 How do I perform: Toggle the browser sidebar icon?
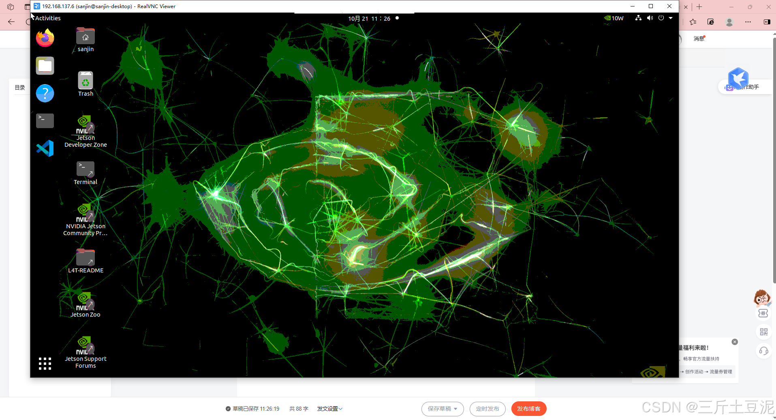click(x=767, y=22)
